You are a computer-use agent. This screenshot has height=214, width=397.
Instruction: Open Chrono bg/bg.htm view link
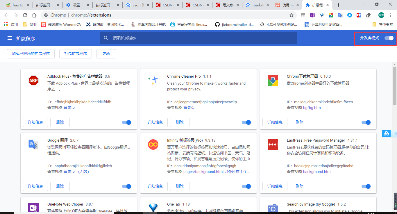point(312,108)
